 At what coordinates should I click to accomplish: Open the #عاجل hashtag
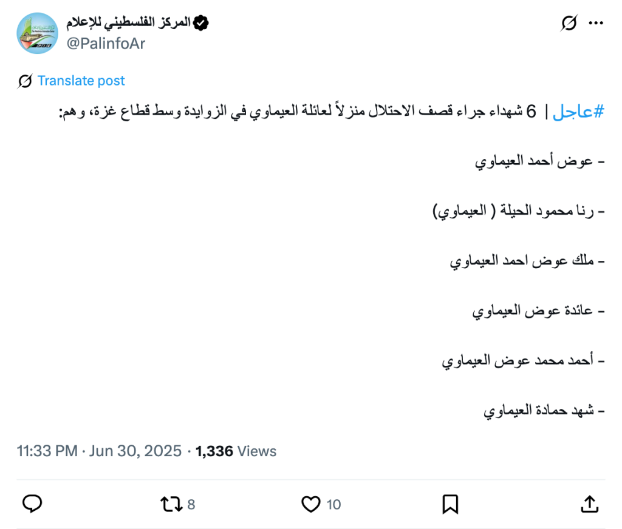[x=579, y=112]
